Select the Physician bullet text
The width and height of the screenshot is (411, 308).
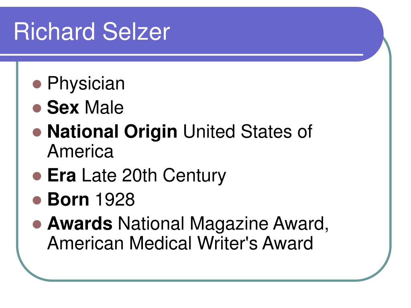[x=86, y=84]
